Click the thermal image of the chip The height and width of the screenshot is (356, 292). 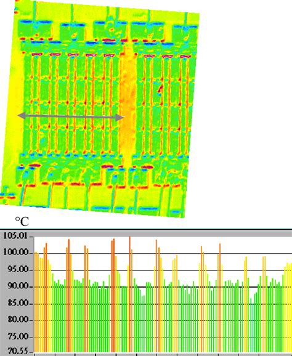point(100,108)
